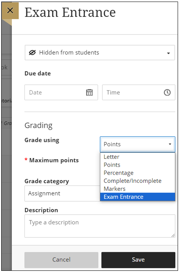The image size is (180, 272).
Task: Click the Grade using label
Action: click(x=42, y=140)
